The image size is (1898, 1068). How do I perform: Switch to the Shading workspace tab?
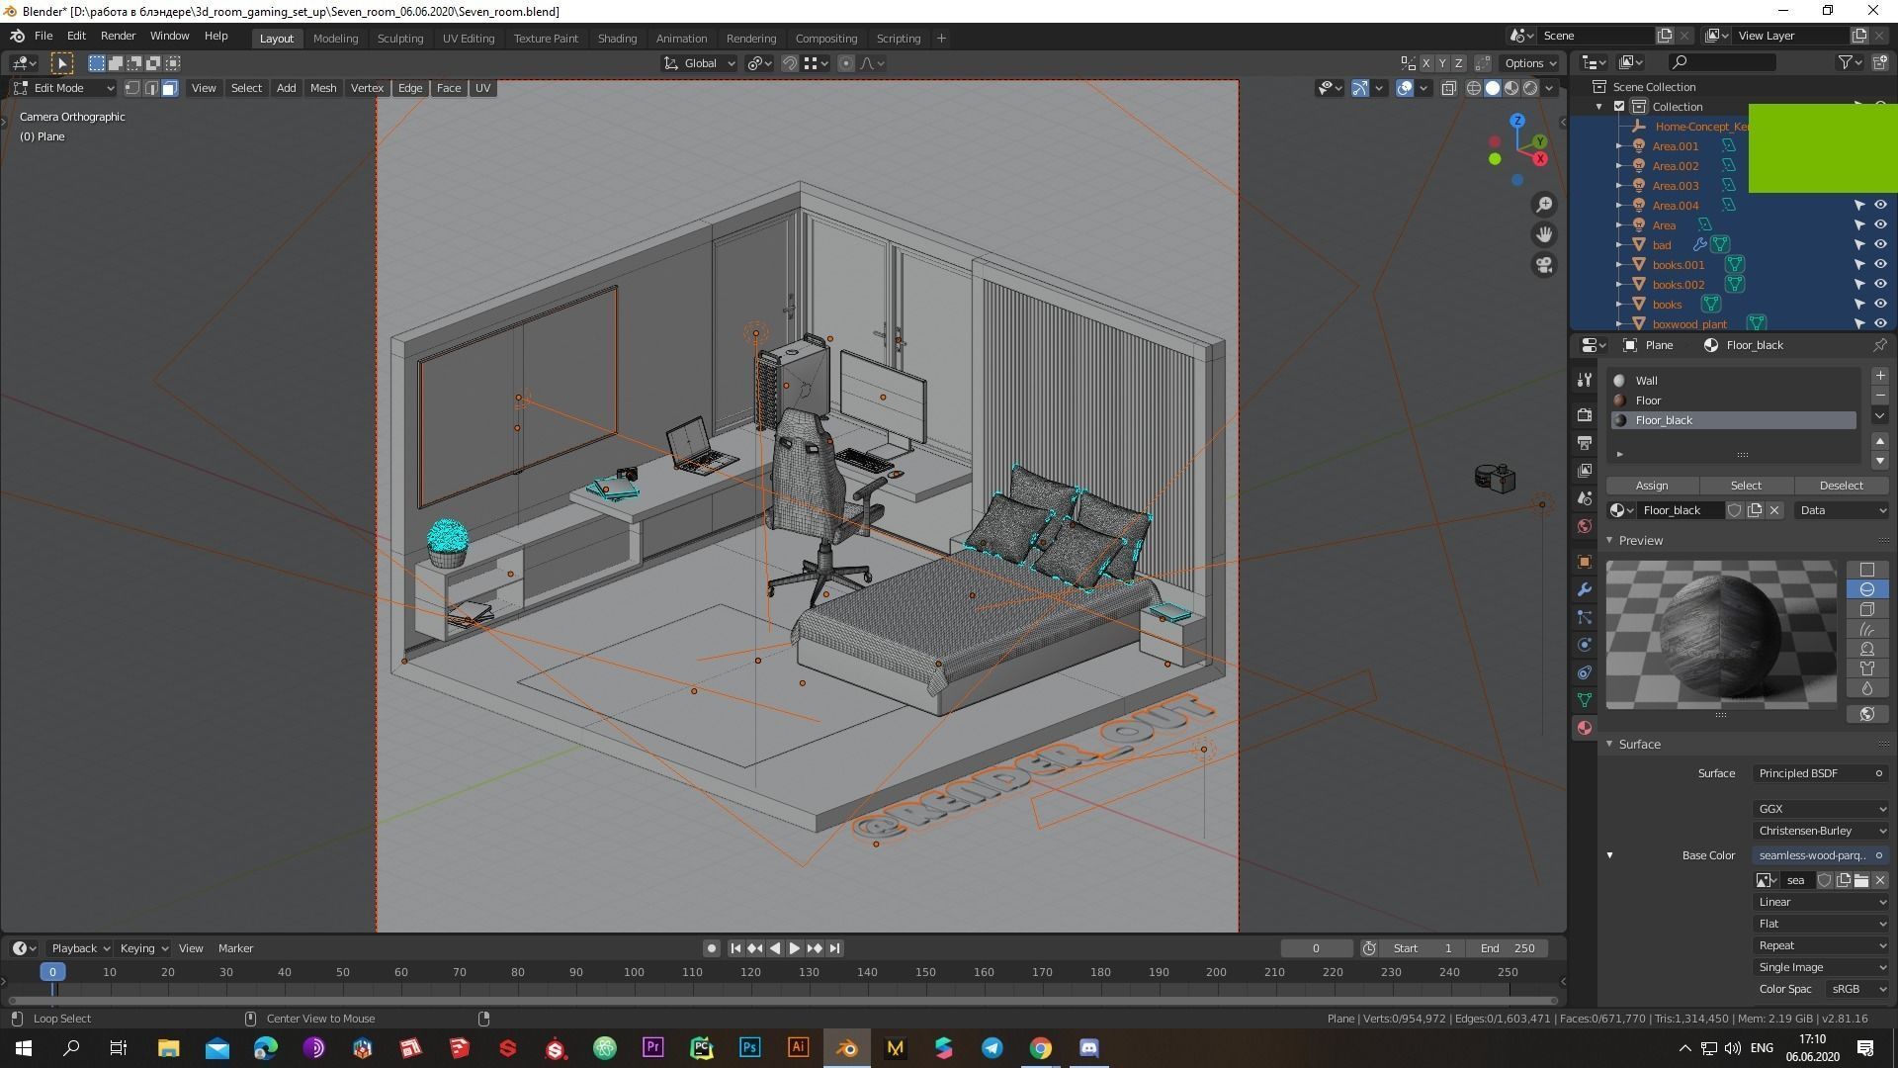click(617, 39)
